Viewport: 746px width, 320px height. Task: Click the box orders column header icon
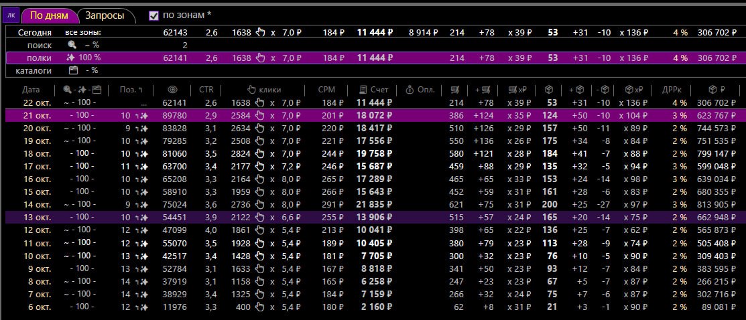(x=548, y=90)
